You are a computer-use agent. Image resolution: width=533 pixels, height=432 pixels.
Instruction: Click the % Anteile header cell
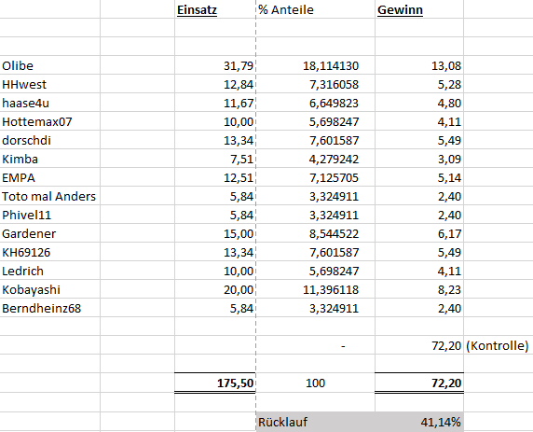pyautogui.click(x=316, y=9)
